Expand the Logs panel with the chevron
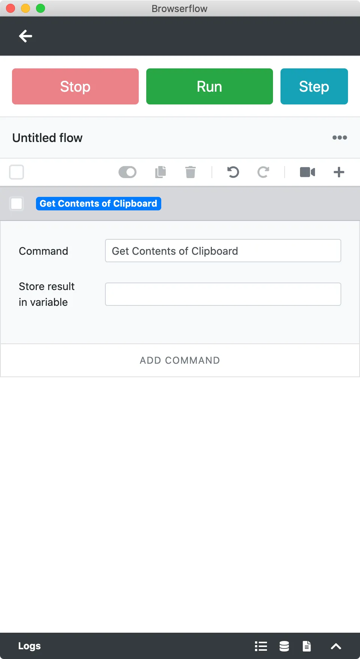 tap(336, 646)
